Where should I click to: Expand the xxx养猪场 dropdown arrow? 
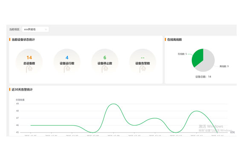point(46,29)
